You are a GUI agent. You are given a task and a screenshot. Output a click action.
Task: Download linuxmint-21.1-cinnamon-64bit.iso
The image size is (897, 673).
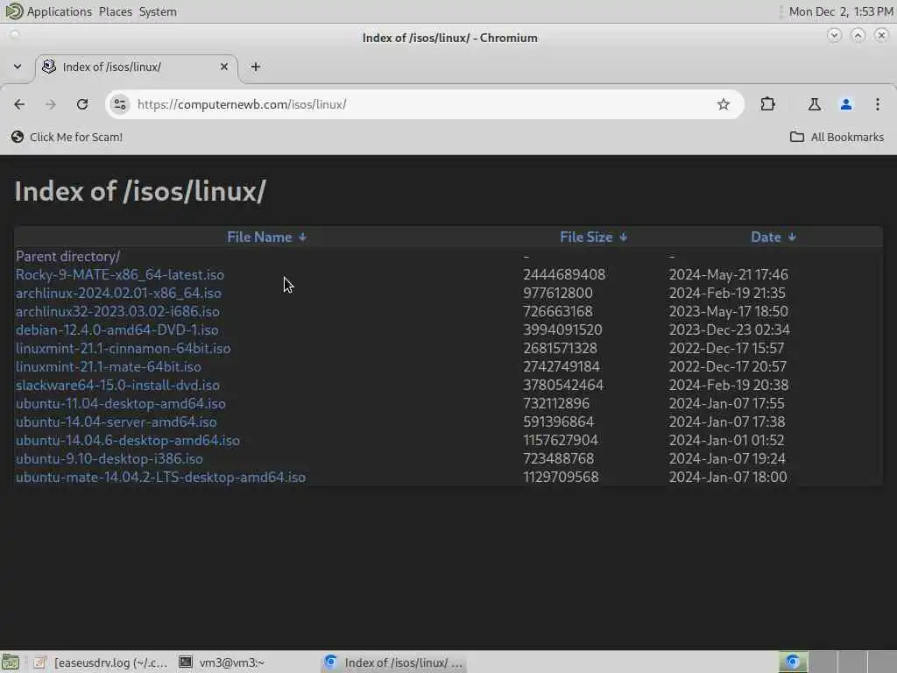(123, 348)
